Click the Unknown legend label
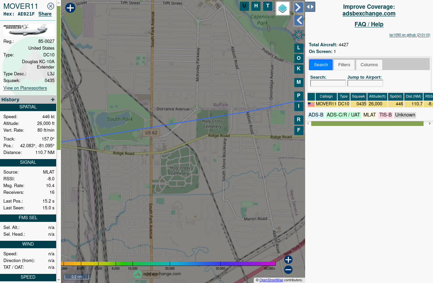 (405, 115)
